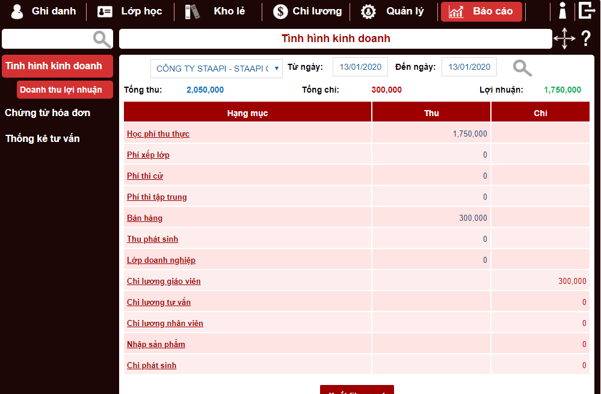Click the dollar coin icon for Chi lương
This screenshot has width=601, height=394.
tap(280, 11)
